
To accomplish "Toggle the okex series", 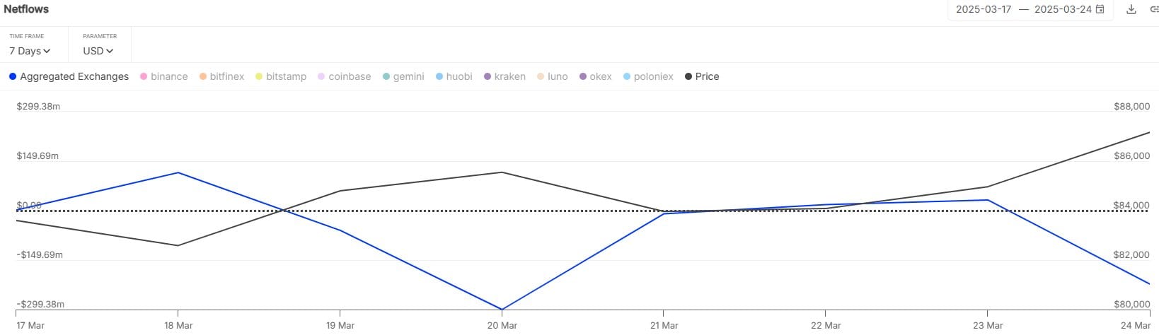I will [596, 76].
